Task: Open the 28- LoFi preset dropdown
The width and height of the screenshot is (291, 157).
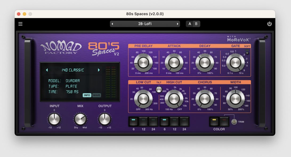Action: pos(145,24)
